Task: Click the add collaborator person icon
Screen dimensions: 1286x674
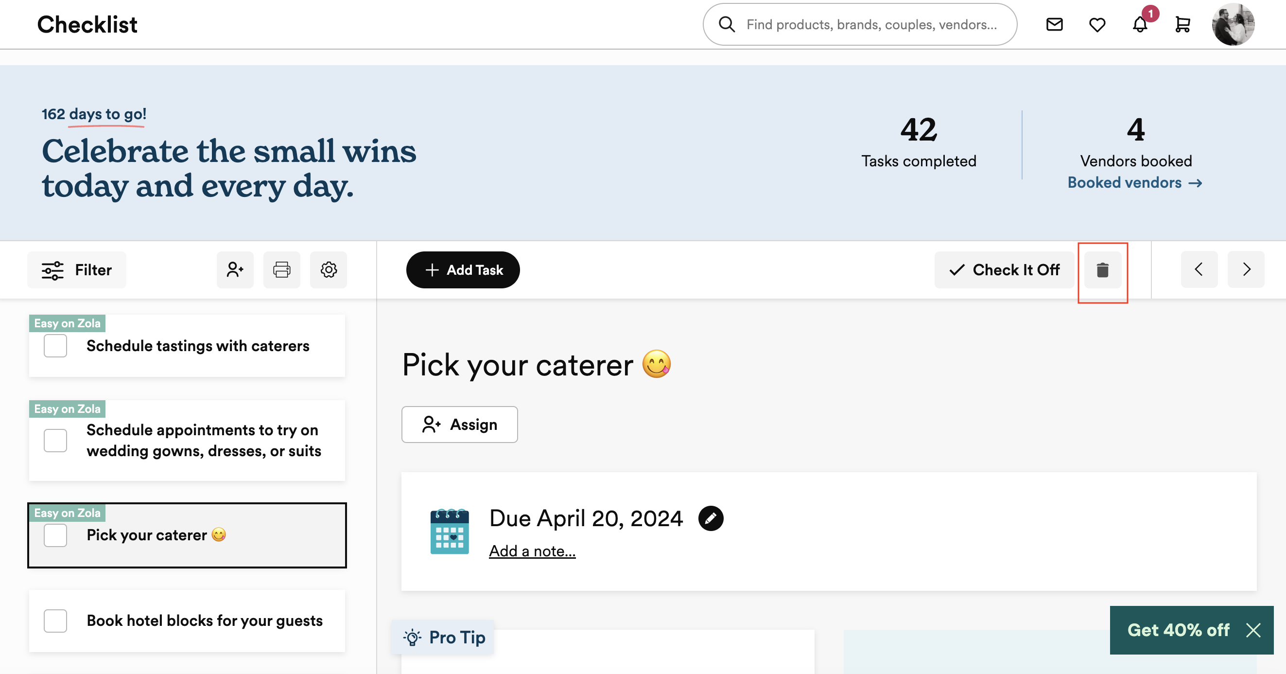Action: (x=235, y=270)
